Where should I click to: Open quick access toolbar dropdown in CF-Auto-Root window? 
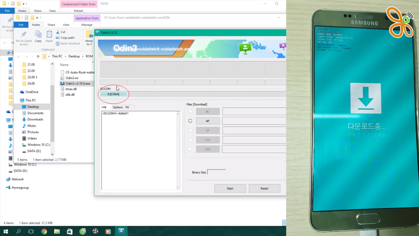(x=37, y=18)
